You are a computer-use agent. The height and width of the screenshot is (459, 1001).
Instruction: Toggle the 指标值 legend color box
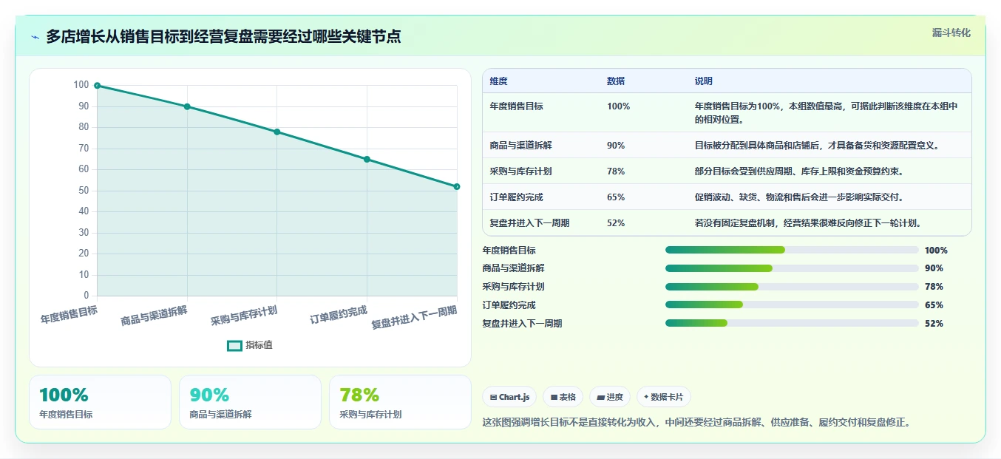tap(234, 345)
